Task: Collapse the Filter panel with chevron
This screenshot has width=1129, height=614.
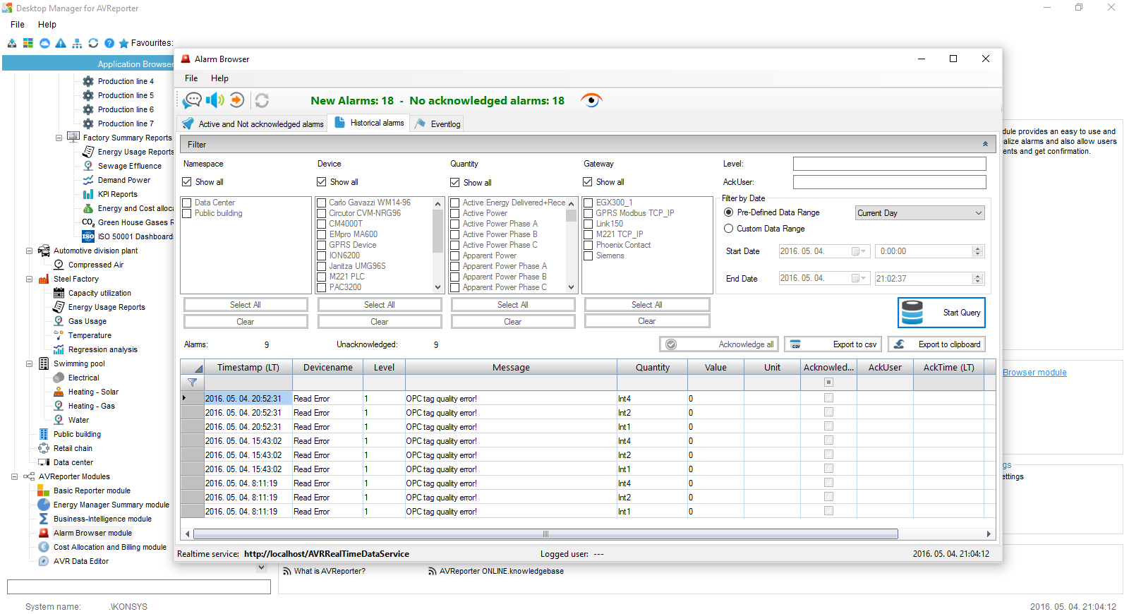Action: click(985, 144)
